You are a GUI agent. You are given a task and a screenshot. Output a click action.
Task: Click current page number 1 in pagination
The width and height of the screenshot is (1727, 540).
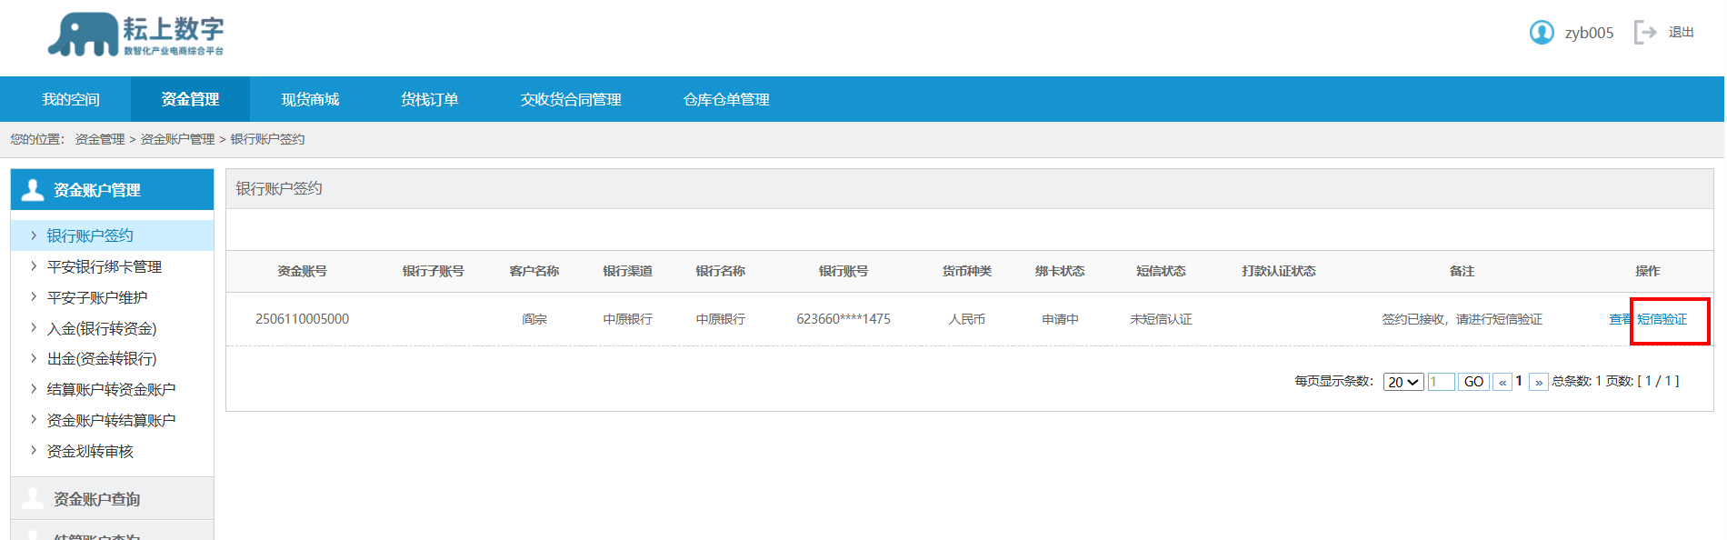(x=1519, y=382)
